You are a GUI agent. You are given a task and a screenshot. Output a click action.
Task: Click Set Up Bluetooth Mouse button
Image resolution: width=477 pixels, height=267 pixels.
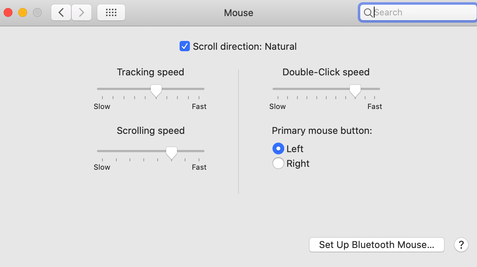tap(376, 245)
